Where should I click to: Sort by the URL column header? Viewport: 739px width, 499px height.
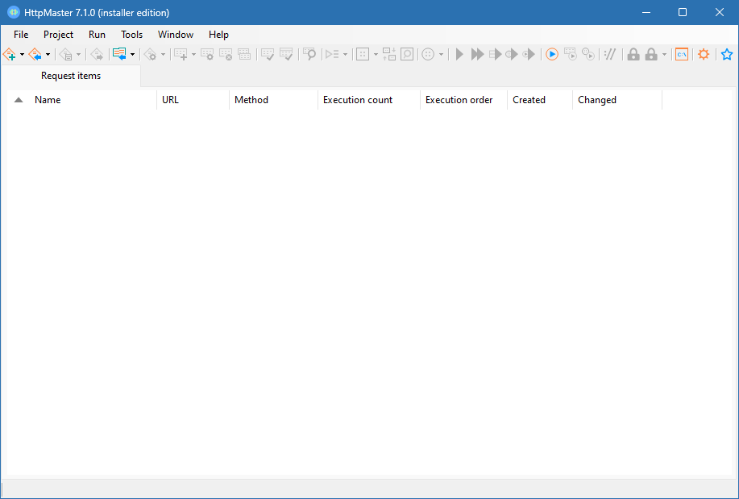point(193,100)
